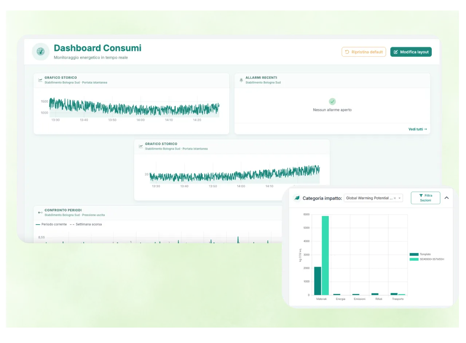The height and width of the screenshot is (343, 466).
Task: Click the bell icon in Allarmi Recenti
Action: [x=241, y=80]
